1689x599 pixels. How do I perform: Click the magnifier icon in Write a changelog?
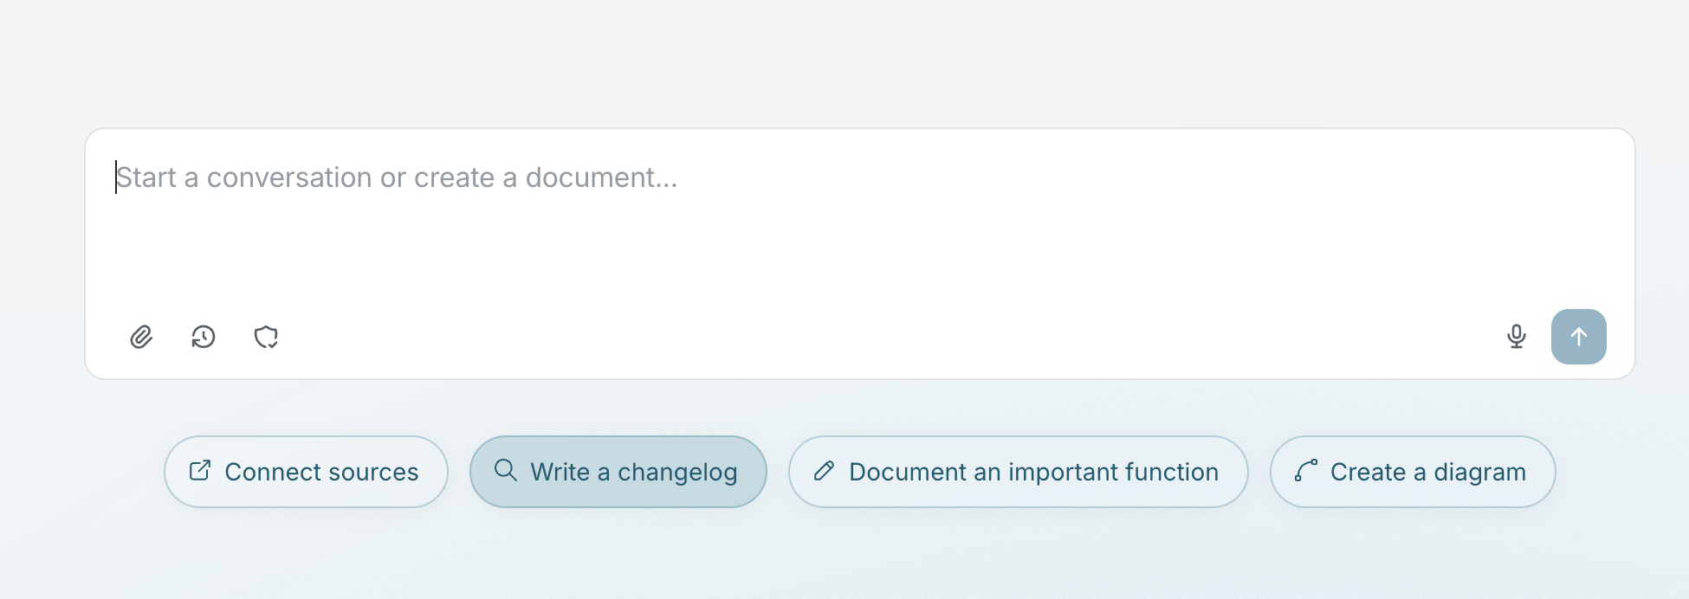tap(506, 470)
